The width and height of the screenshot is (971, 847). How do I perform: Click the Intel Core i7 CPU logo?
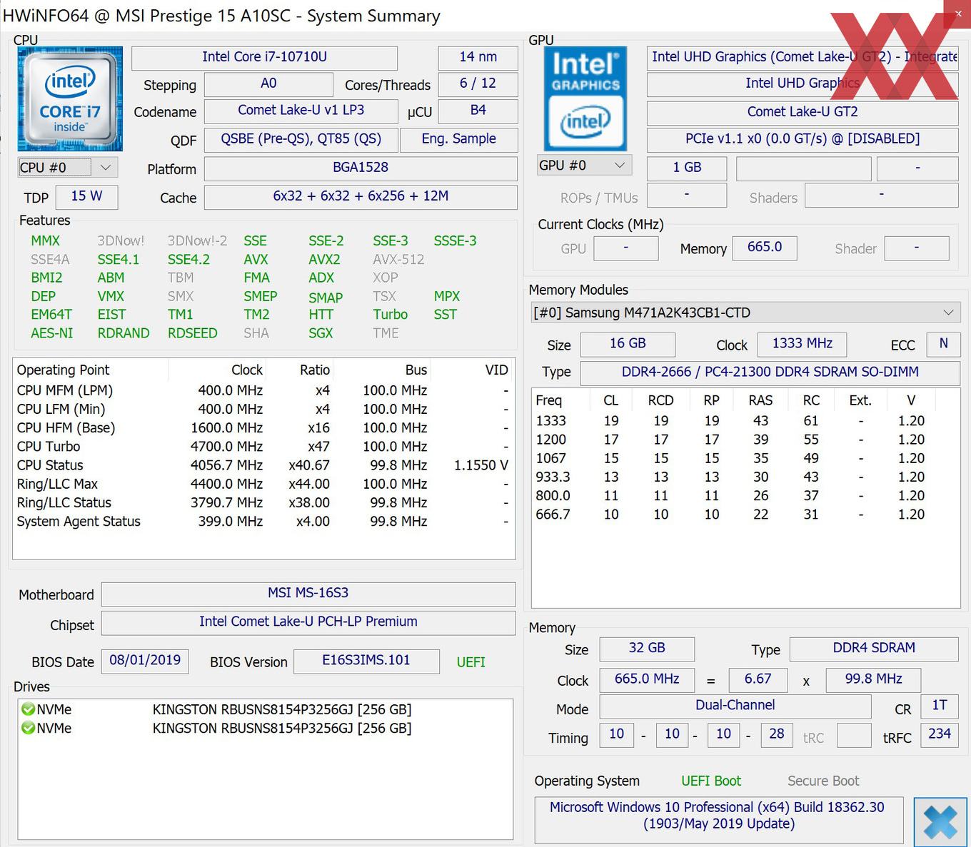click(69, 98)
